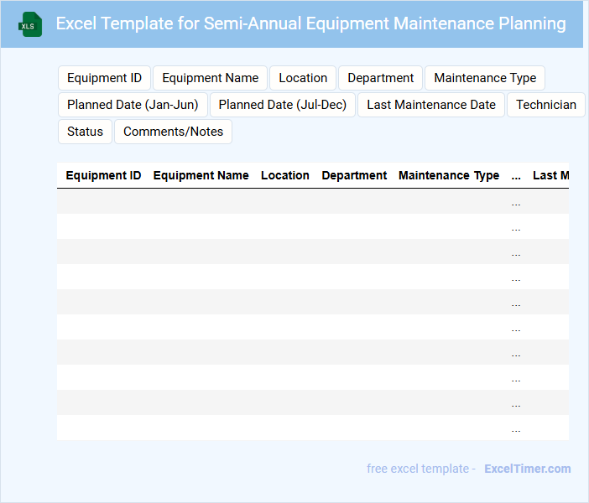Screen dimensions: 589x503
Task: Open the ExcelTimer.com link
Action: point(527,469)
